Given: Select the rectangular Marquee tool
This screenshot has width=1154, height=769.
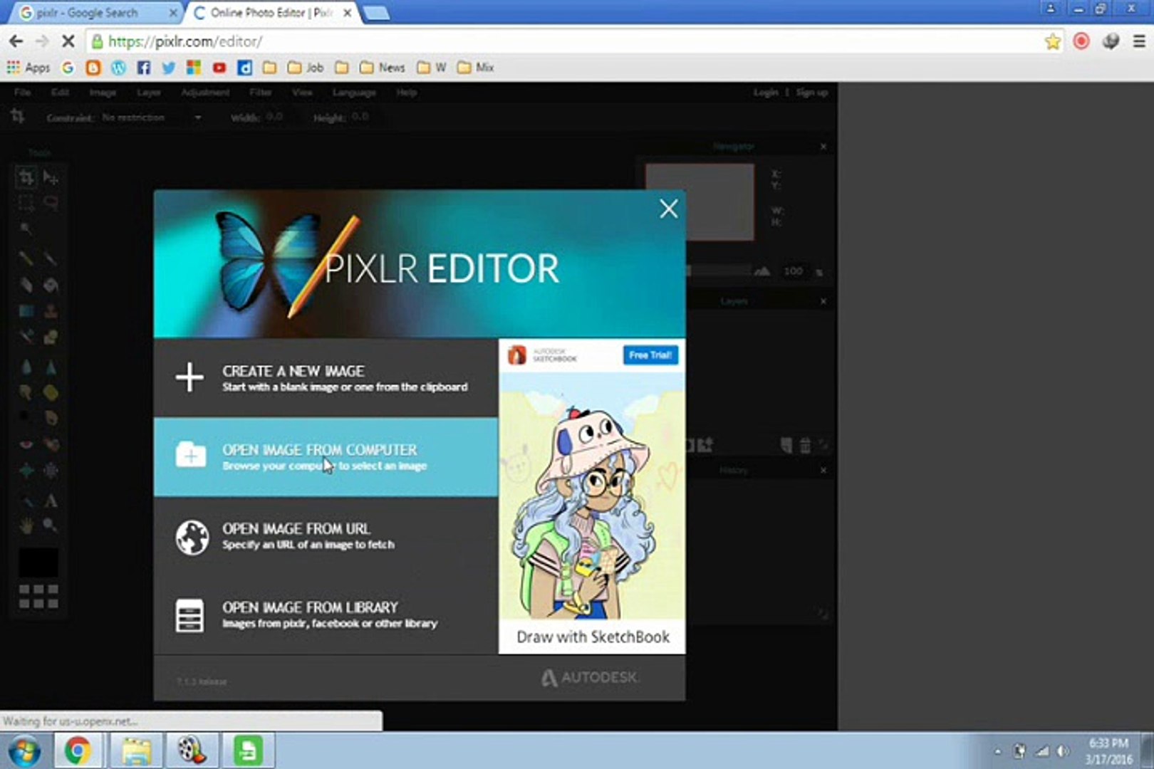Looking at the screenshot, I should [x=26, y=204].
